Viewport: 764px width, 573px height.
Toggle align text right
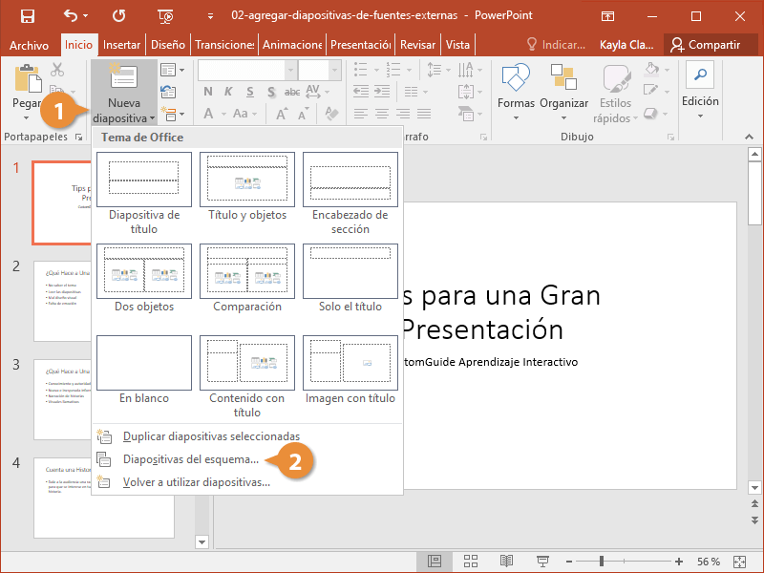tap(403, 114)
